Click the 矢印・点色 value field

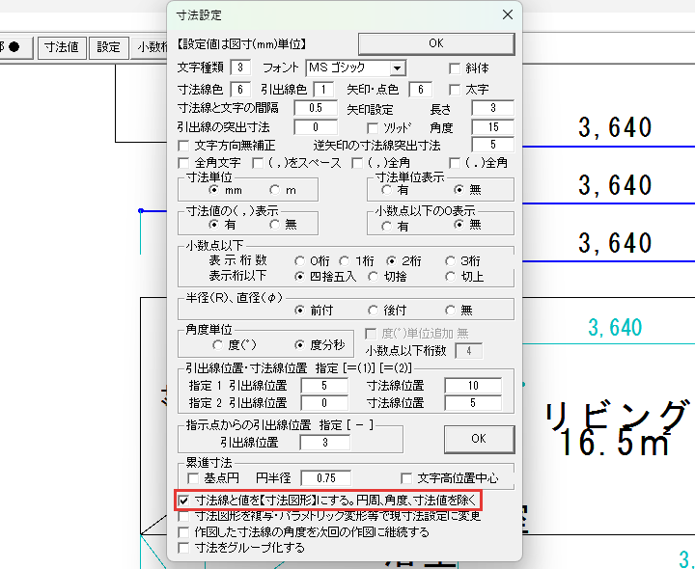point(420,90)
